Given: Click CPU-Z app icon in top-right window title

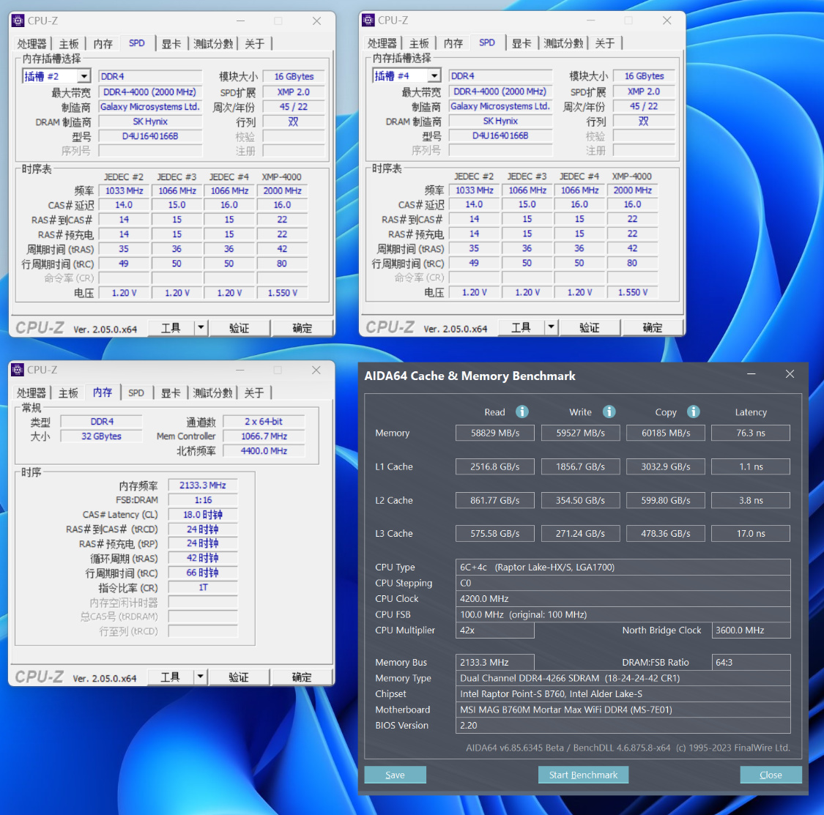Looking at the screenshot, I should coord(368,20).
